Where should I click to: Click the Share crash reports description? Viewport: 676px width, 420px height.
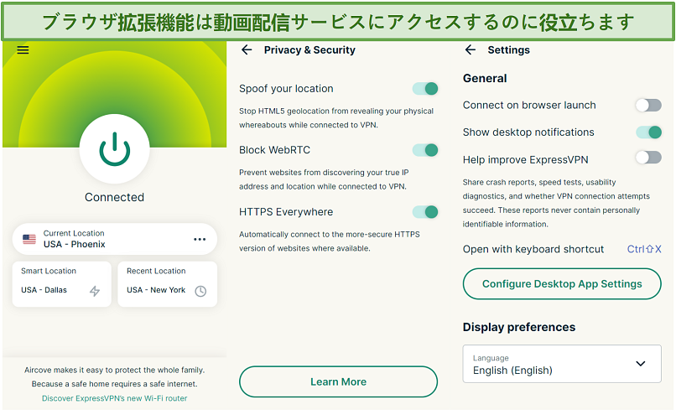pyautogui.click(x=556, y=204)
